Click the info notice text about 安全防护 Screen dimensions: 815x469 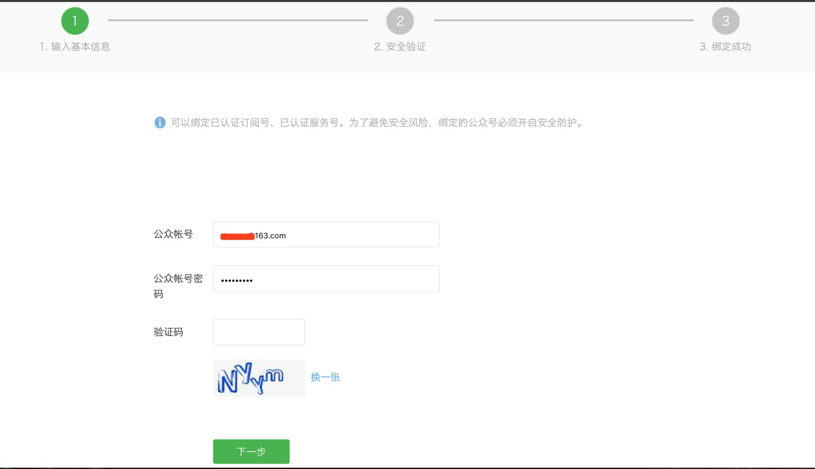[x=378, y=123]
